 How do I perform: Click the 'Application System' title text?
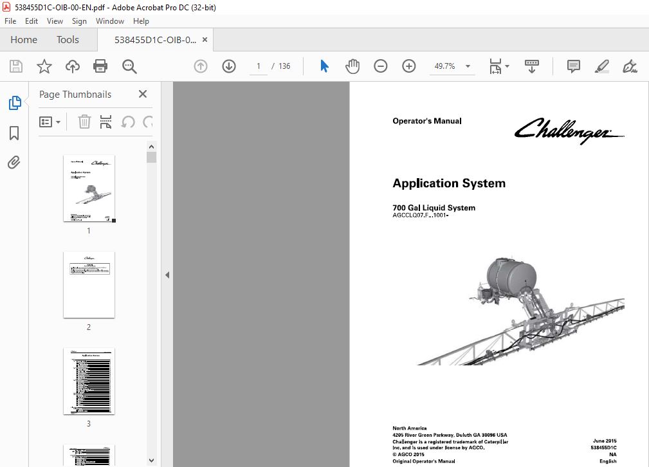coord(449,183)
